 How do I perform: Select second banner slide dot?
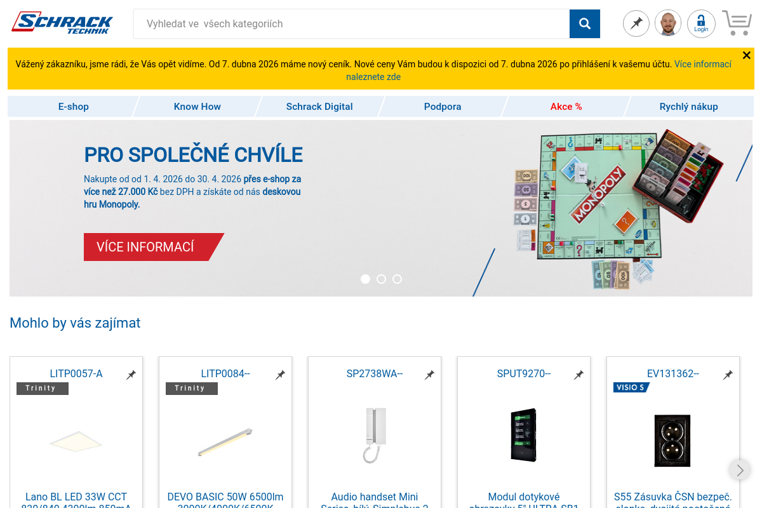381,279
